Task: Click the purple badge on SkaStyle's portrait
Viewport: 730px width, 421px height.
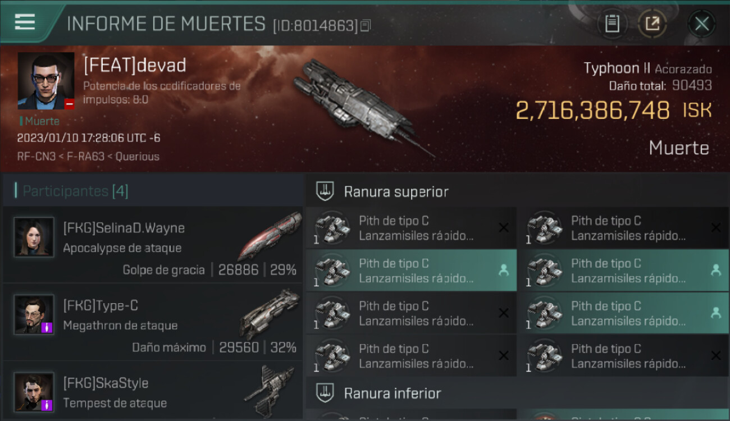Action: tap(47, 405)
